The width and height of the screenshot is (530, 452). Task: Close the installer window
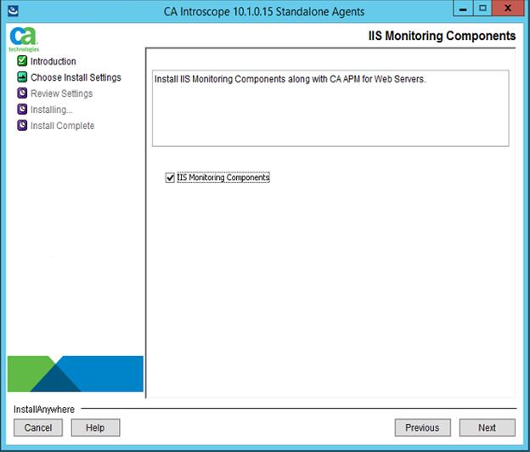click(x=508, y=8)
